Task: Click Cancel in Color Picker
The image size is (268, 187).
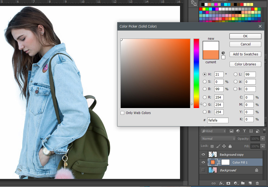Action: [x=245, y=44]
